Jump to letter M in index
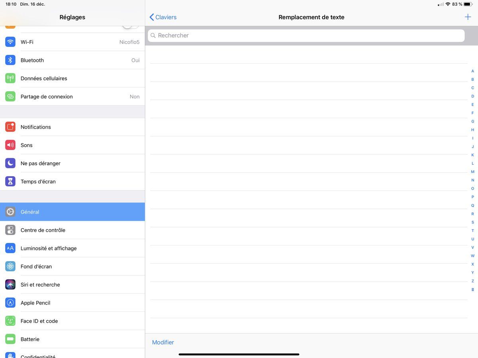478x358 pixels. pyautogui.click(x=472, y=172)
